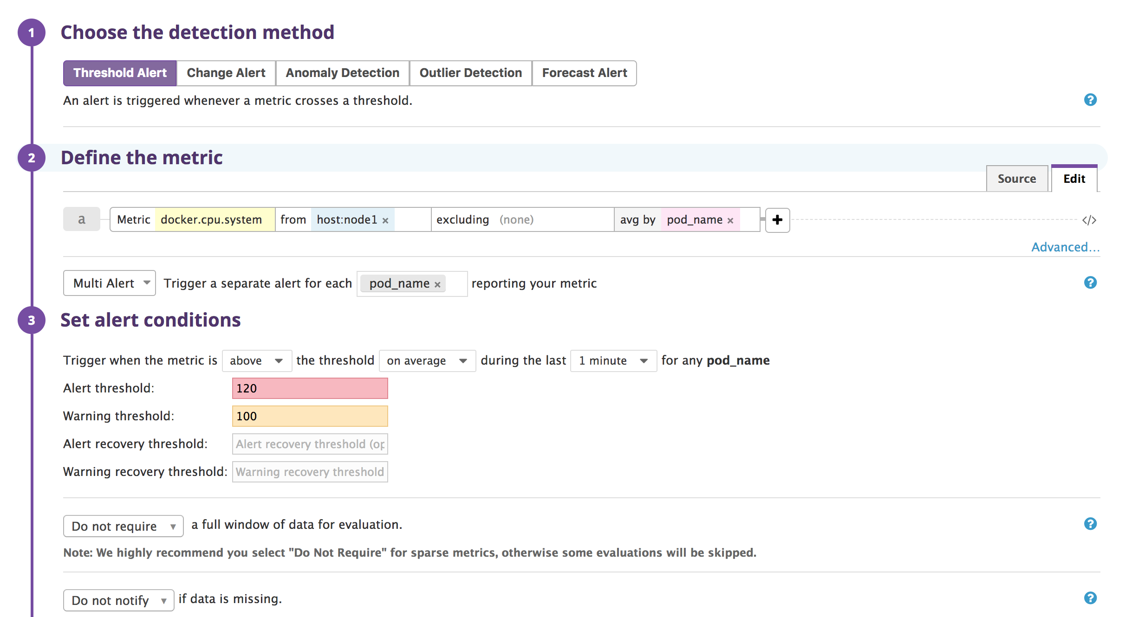Expand the '1 minute' time window dropdown
The image size is (1132, 617).
(613, 360)
